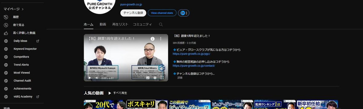363x109 pixels.
Task: Mute the video with the speaker icon
Action: click(97, 78)
